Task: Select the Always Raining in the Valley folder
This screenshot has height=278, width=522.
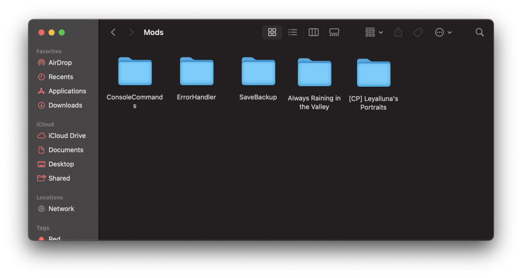Action: pos(314,73)
